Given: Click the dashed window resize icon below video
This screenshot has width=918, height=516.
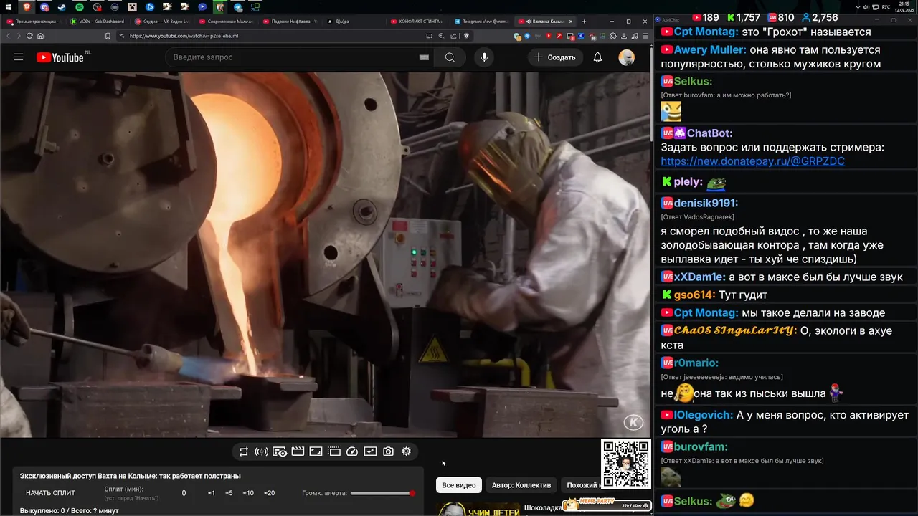Looking at the screenshot, I should point(334,451).
